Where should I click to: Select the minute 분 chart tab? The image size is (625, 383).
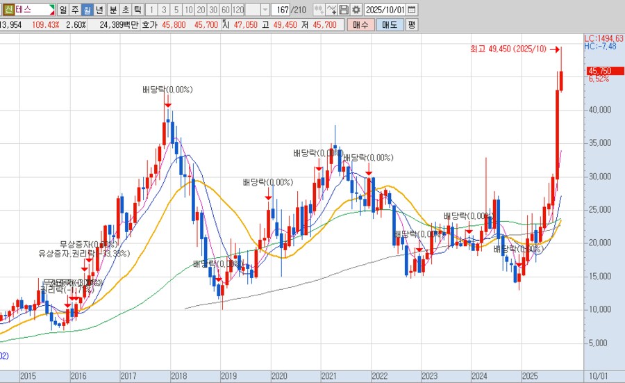coord(112,10)
